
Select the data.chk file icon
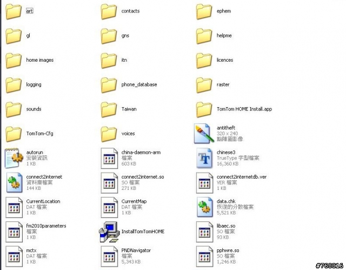point(204,207)
